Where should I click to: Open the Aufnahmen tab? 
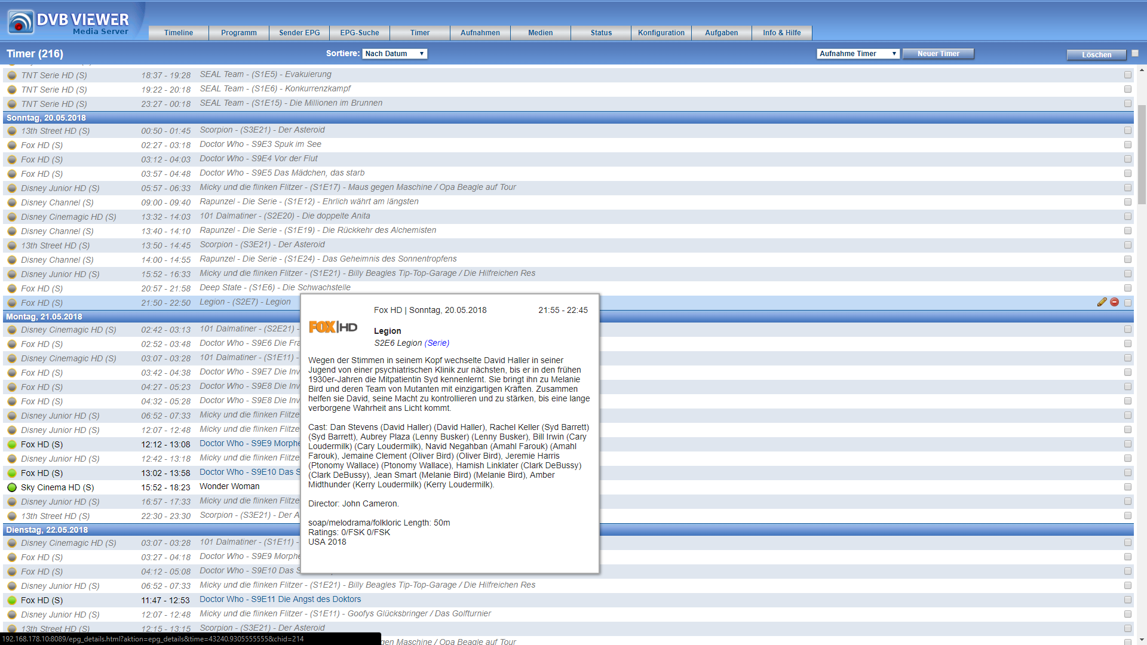coord(480,33)
